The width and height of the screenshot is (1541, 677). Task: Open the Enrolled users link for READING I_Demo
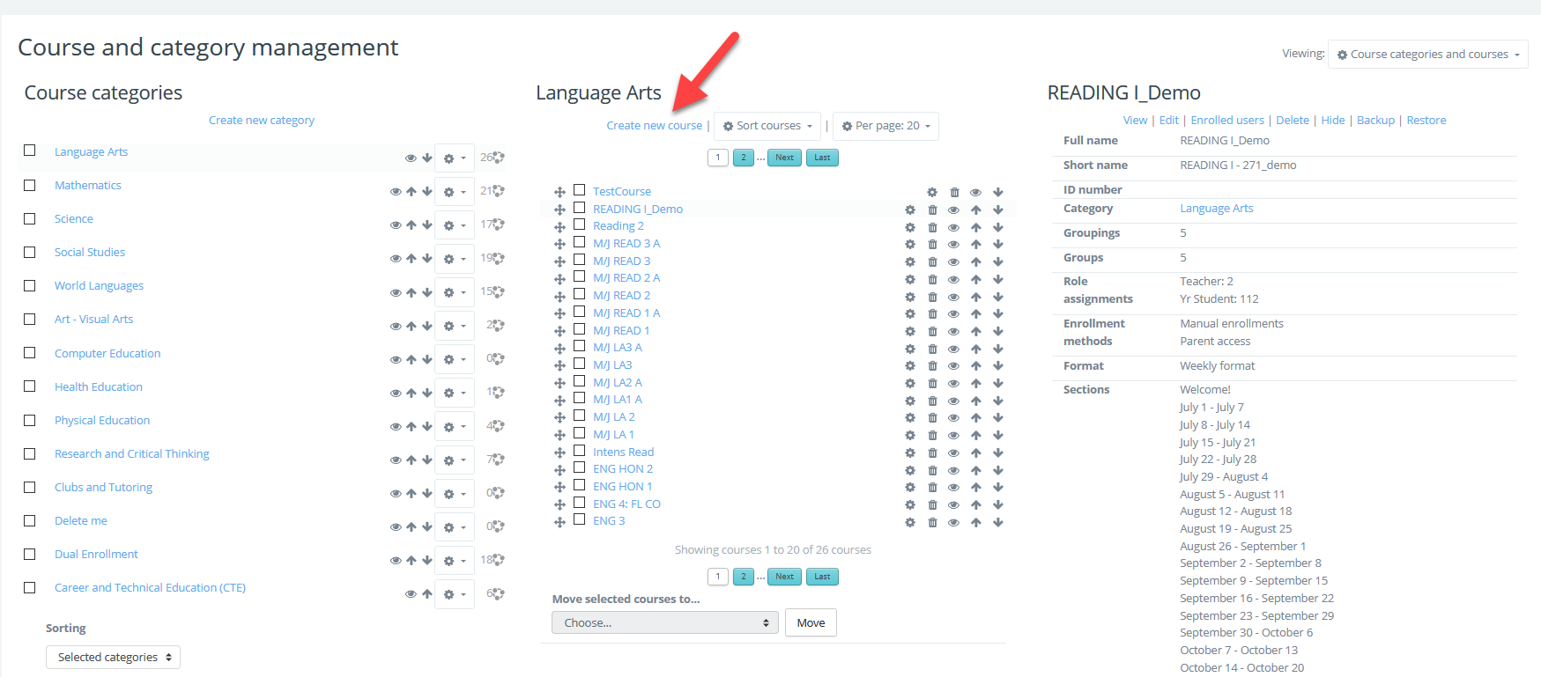pyautogui.click(x=1226, y=121)
